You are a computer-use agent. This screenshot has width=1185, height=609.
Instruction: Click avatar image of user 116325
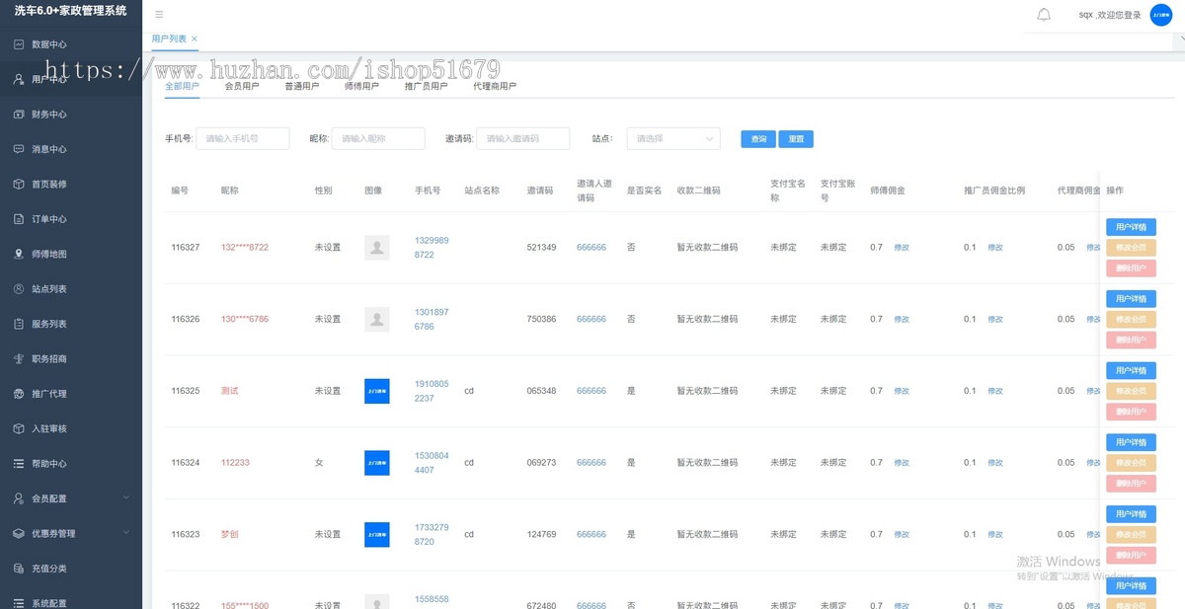pyautogui.click(x=376, y=391)
